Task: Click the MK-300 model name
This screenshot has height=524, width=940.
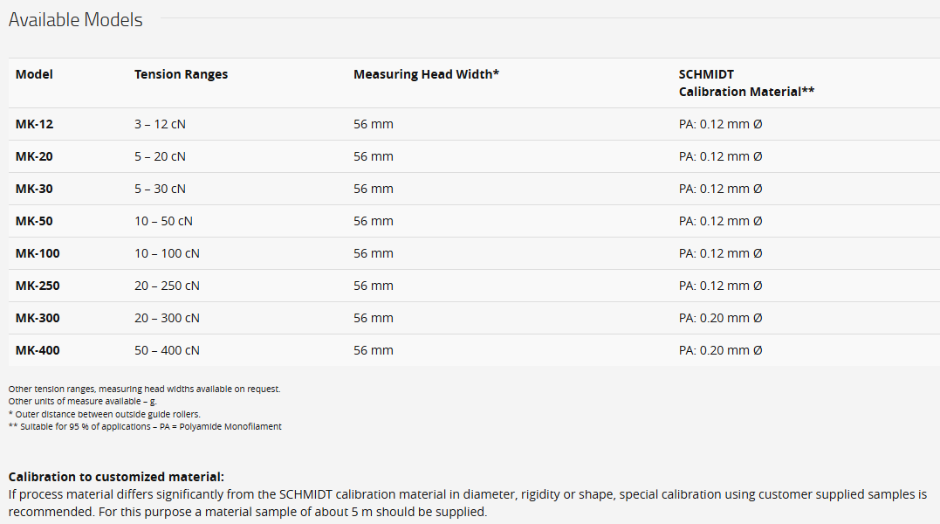Action: point(38,319)
